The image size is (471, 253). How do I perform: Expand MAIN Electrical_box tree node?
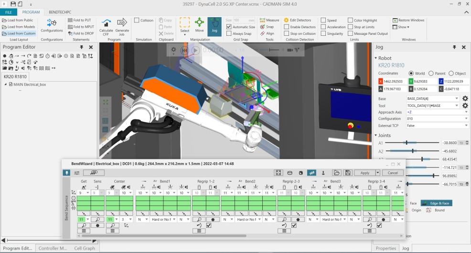pos(6,84)
